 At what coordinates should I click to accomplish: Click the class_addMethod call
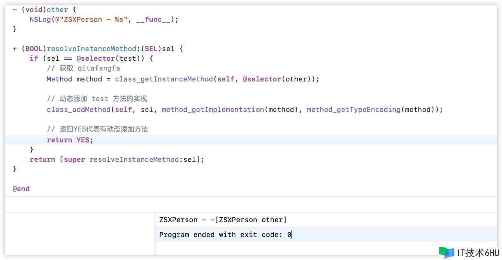click(x=79, y=110)
